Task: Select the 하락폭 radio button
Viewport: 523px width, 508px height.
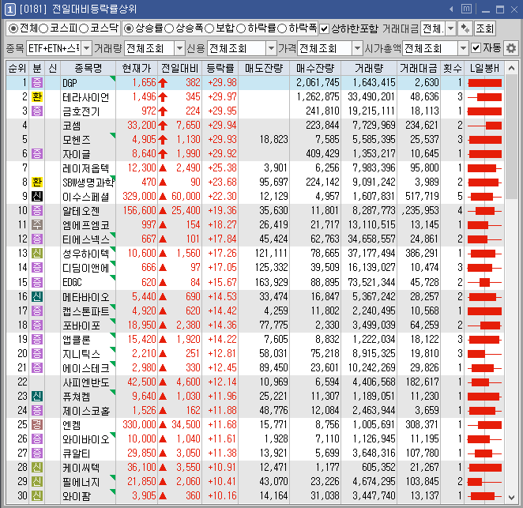Action: (282, 28)
